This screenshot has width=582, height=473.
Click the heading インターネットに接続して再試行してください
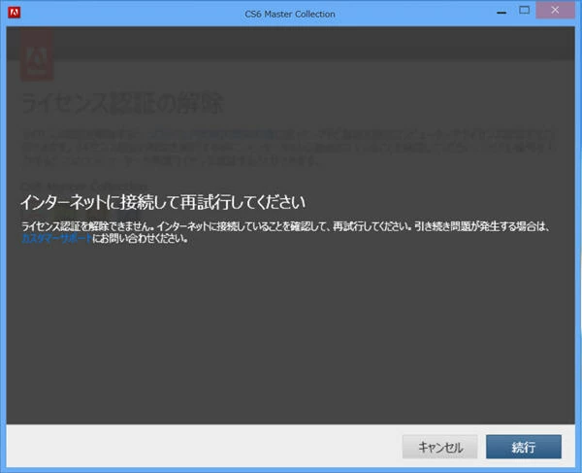point(163,202)
